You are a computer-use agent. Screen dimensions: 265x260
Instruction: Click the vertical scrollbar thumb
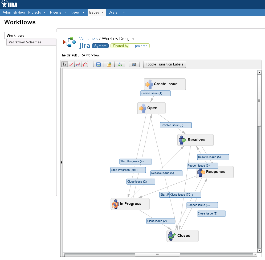[x=259, y=100]
